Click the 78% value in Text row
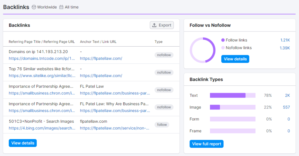 268,95
